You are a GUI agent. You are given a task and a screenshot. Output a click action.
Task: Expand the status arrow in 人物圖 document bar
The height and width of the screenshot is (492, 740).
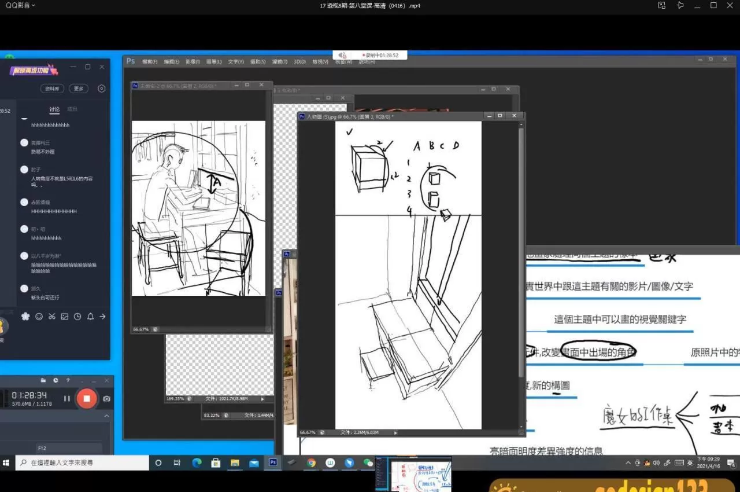coord(395,432)
